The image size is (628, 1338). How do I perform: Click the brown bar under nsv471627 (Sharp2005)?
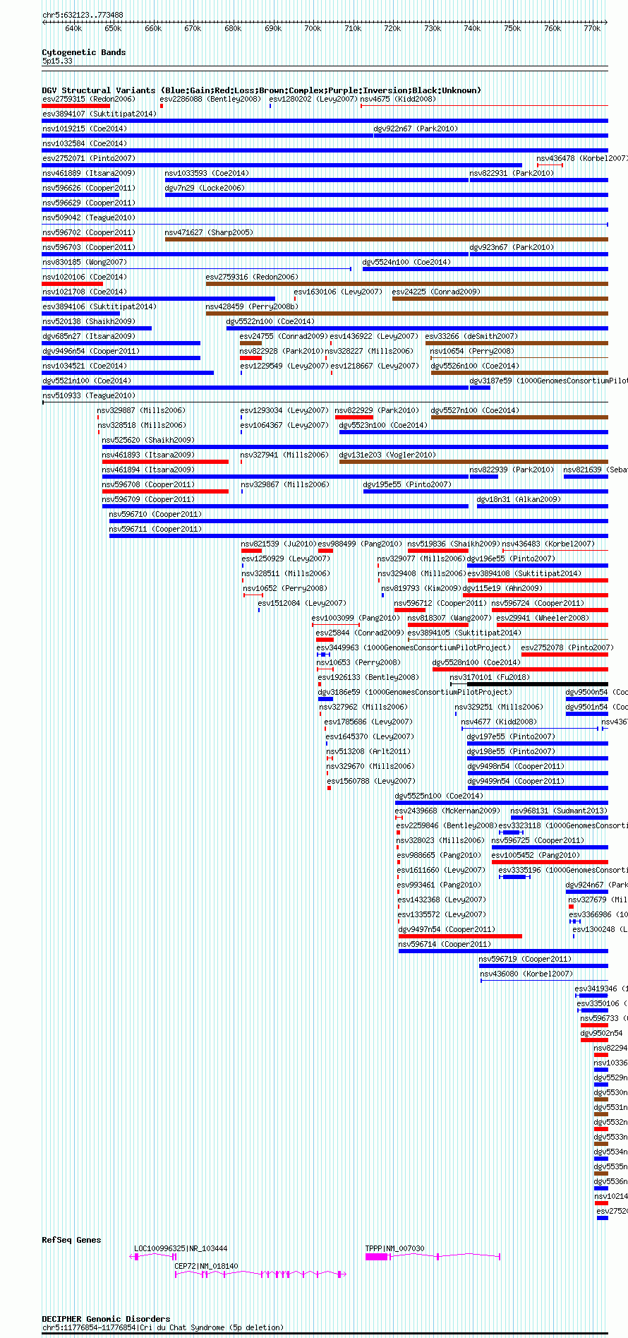[x=386, y=239]
